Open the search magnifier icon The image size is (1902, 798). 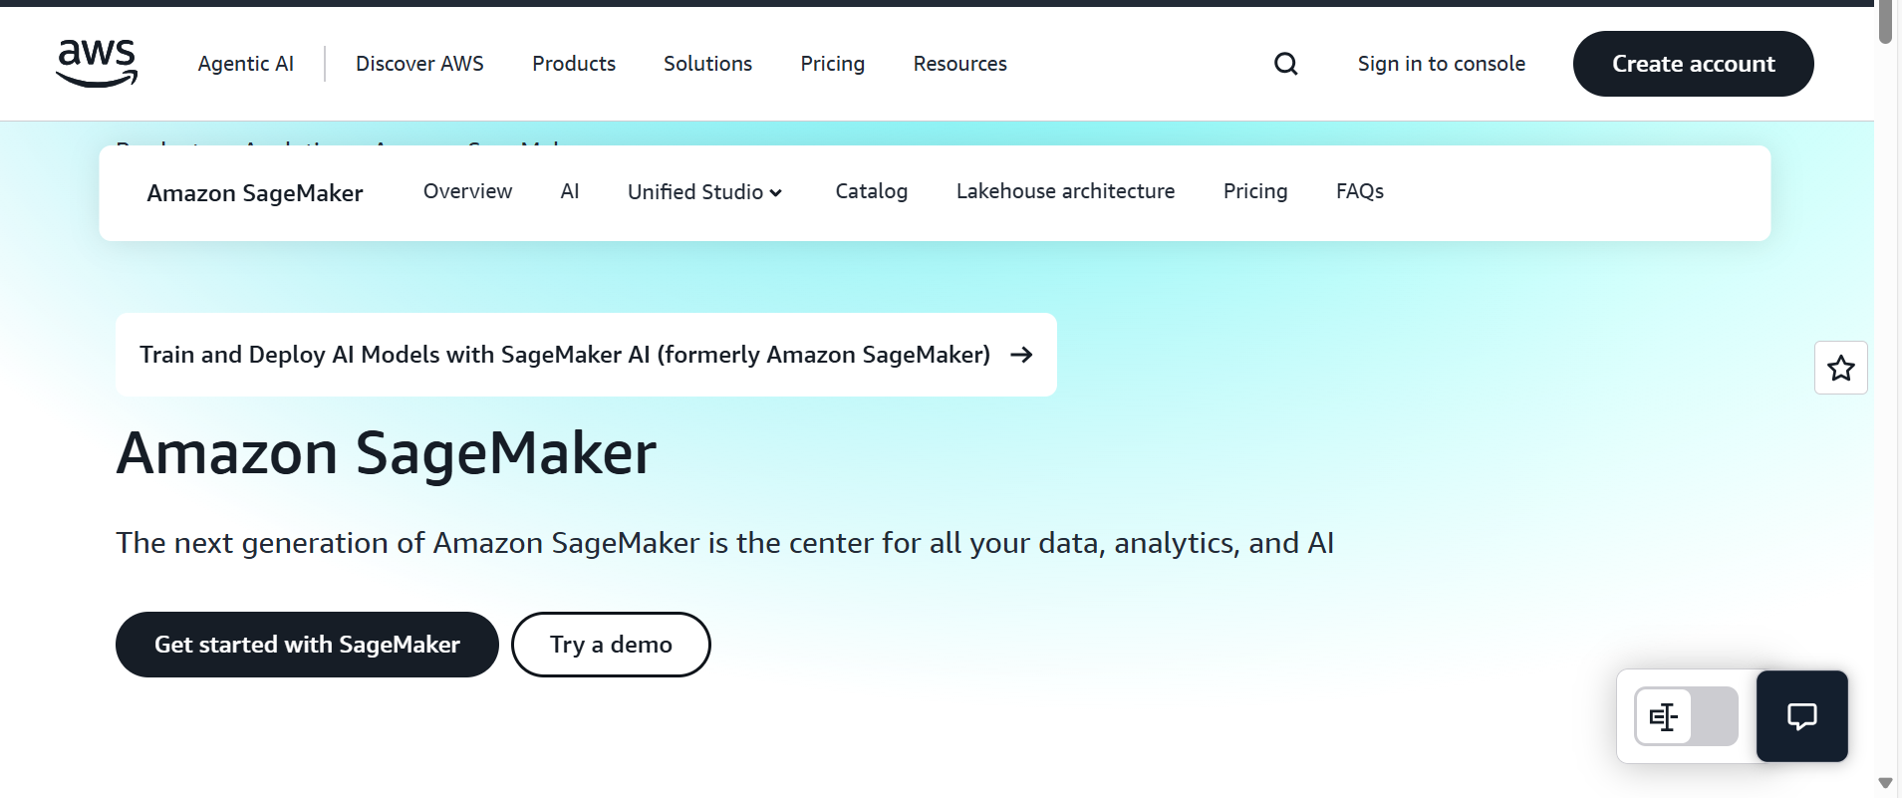[x=1285, y=64]
